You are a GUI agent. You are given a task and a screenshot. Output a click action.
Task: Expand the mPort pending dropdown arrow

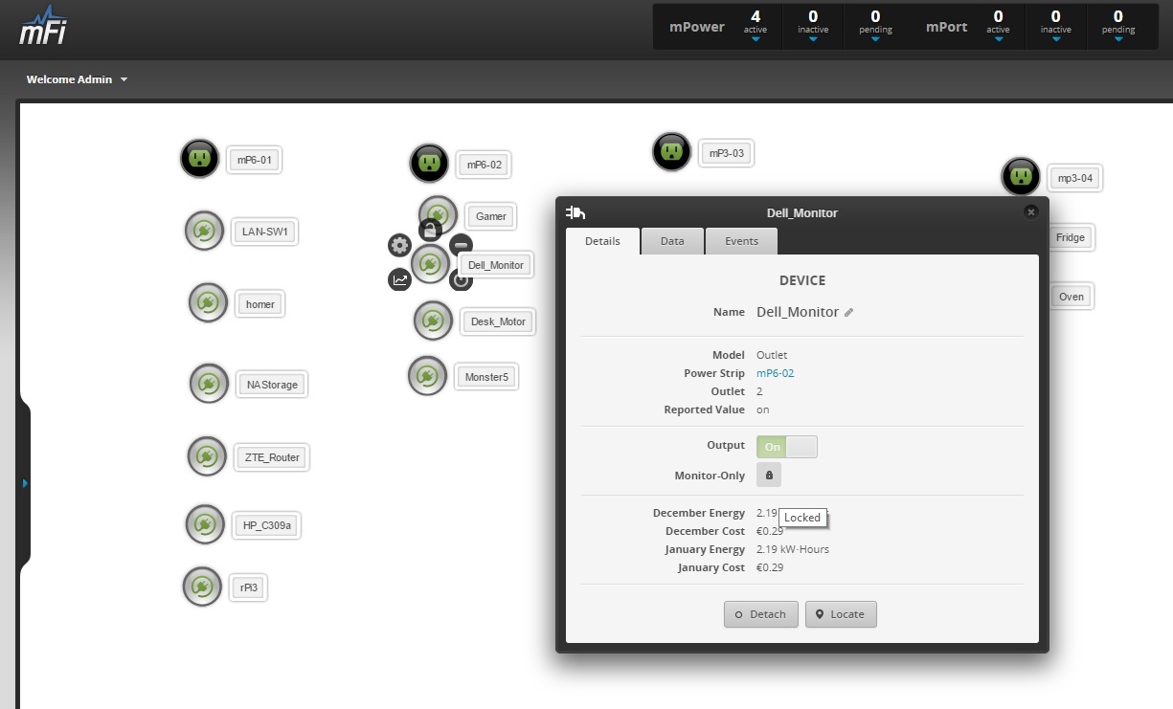click(1117, 39)
